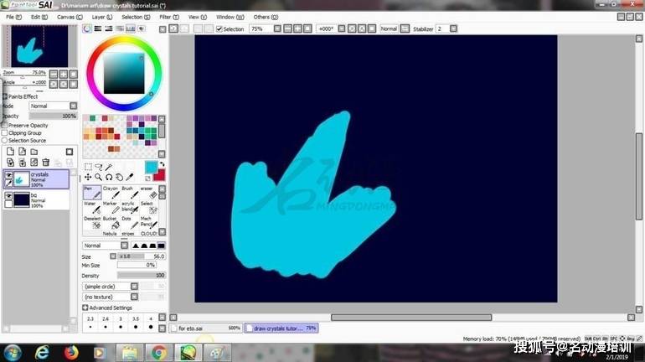Screen dimensions: 645x362
Task: Toggle the Clipping Group checkbox
Action: click(x=4, y=133)
